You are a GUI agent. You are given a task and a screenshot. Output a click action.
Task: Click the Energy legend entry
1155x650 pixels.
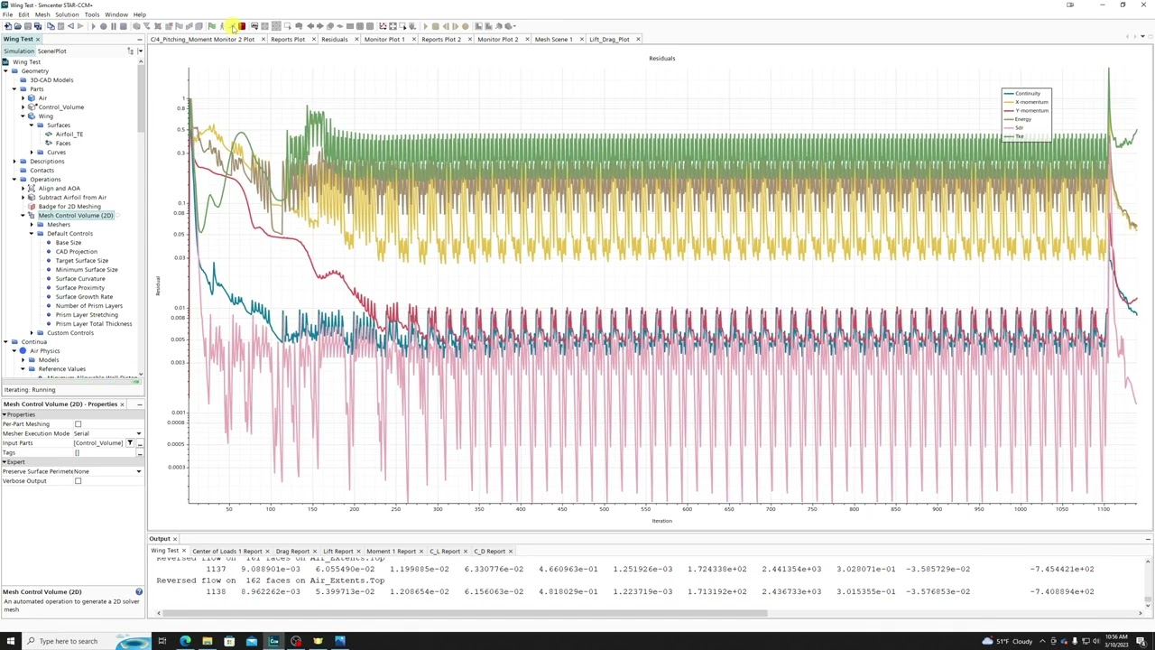pos(1018,119)
